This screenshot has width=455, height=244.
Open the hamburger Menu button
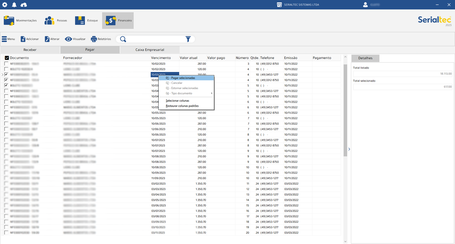pos(8,39)
